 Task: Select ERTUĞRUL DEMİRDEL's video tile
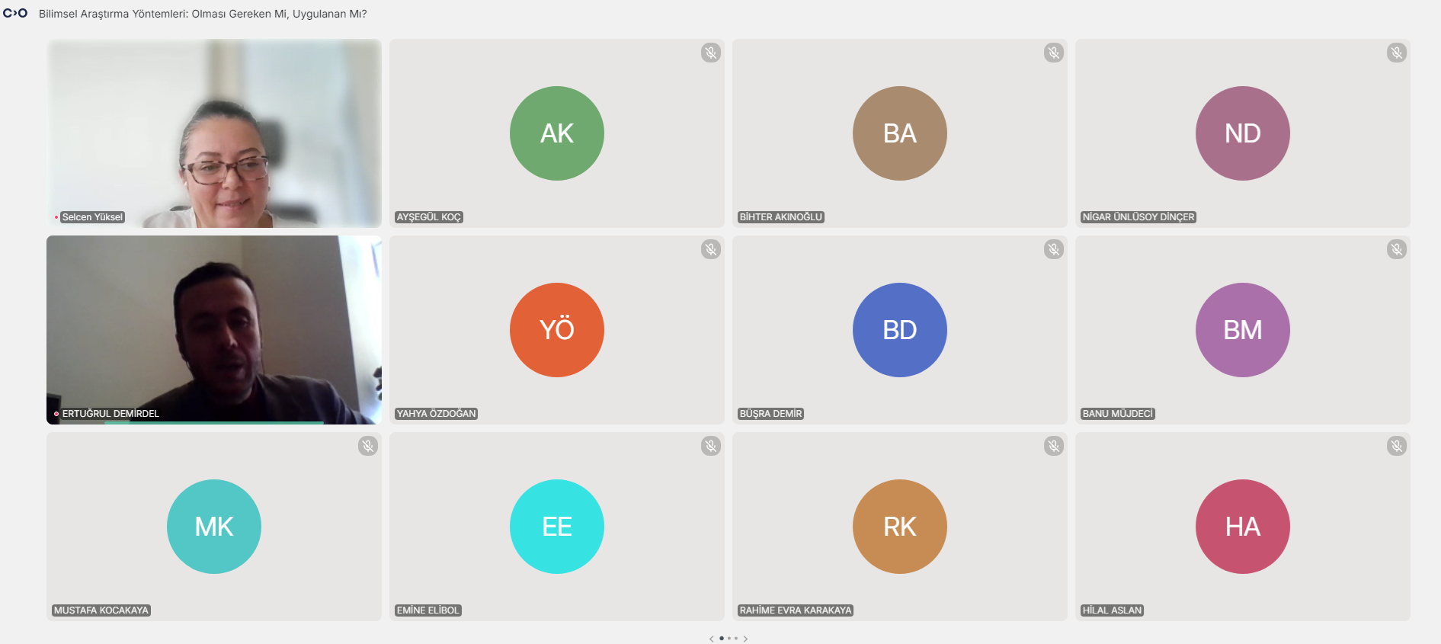[213, 328]
